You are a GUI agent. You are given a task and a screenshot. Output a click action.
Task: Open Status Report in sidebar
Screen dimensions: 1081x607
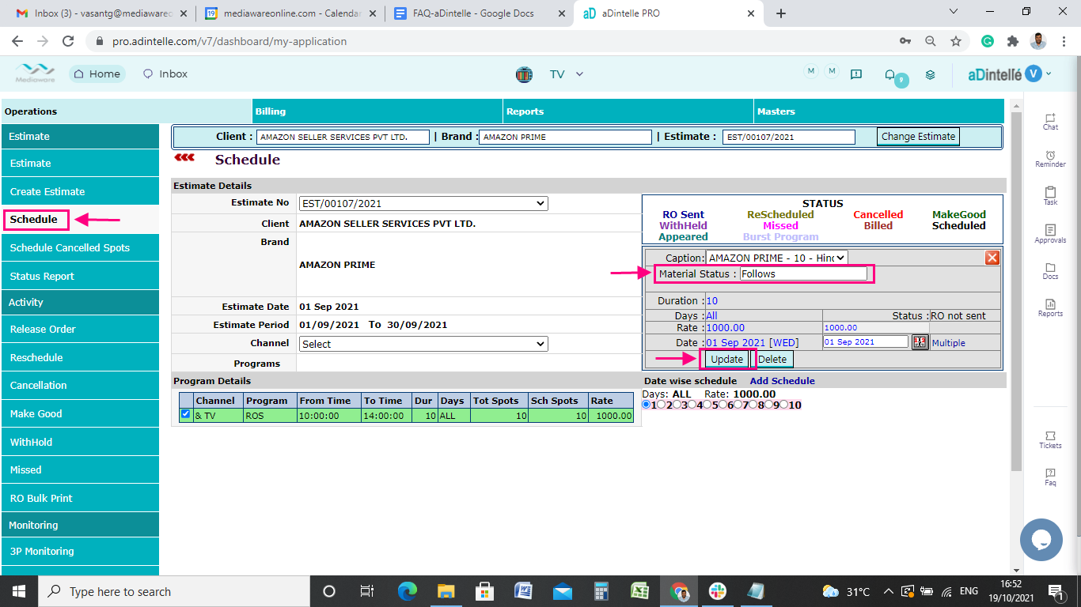tap(80, 276)
